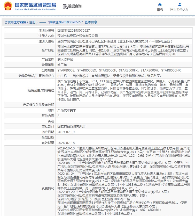Click expiry date 2024-07-18
195x216 pixels.
coord(66,143)
